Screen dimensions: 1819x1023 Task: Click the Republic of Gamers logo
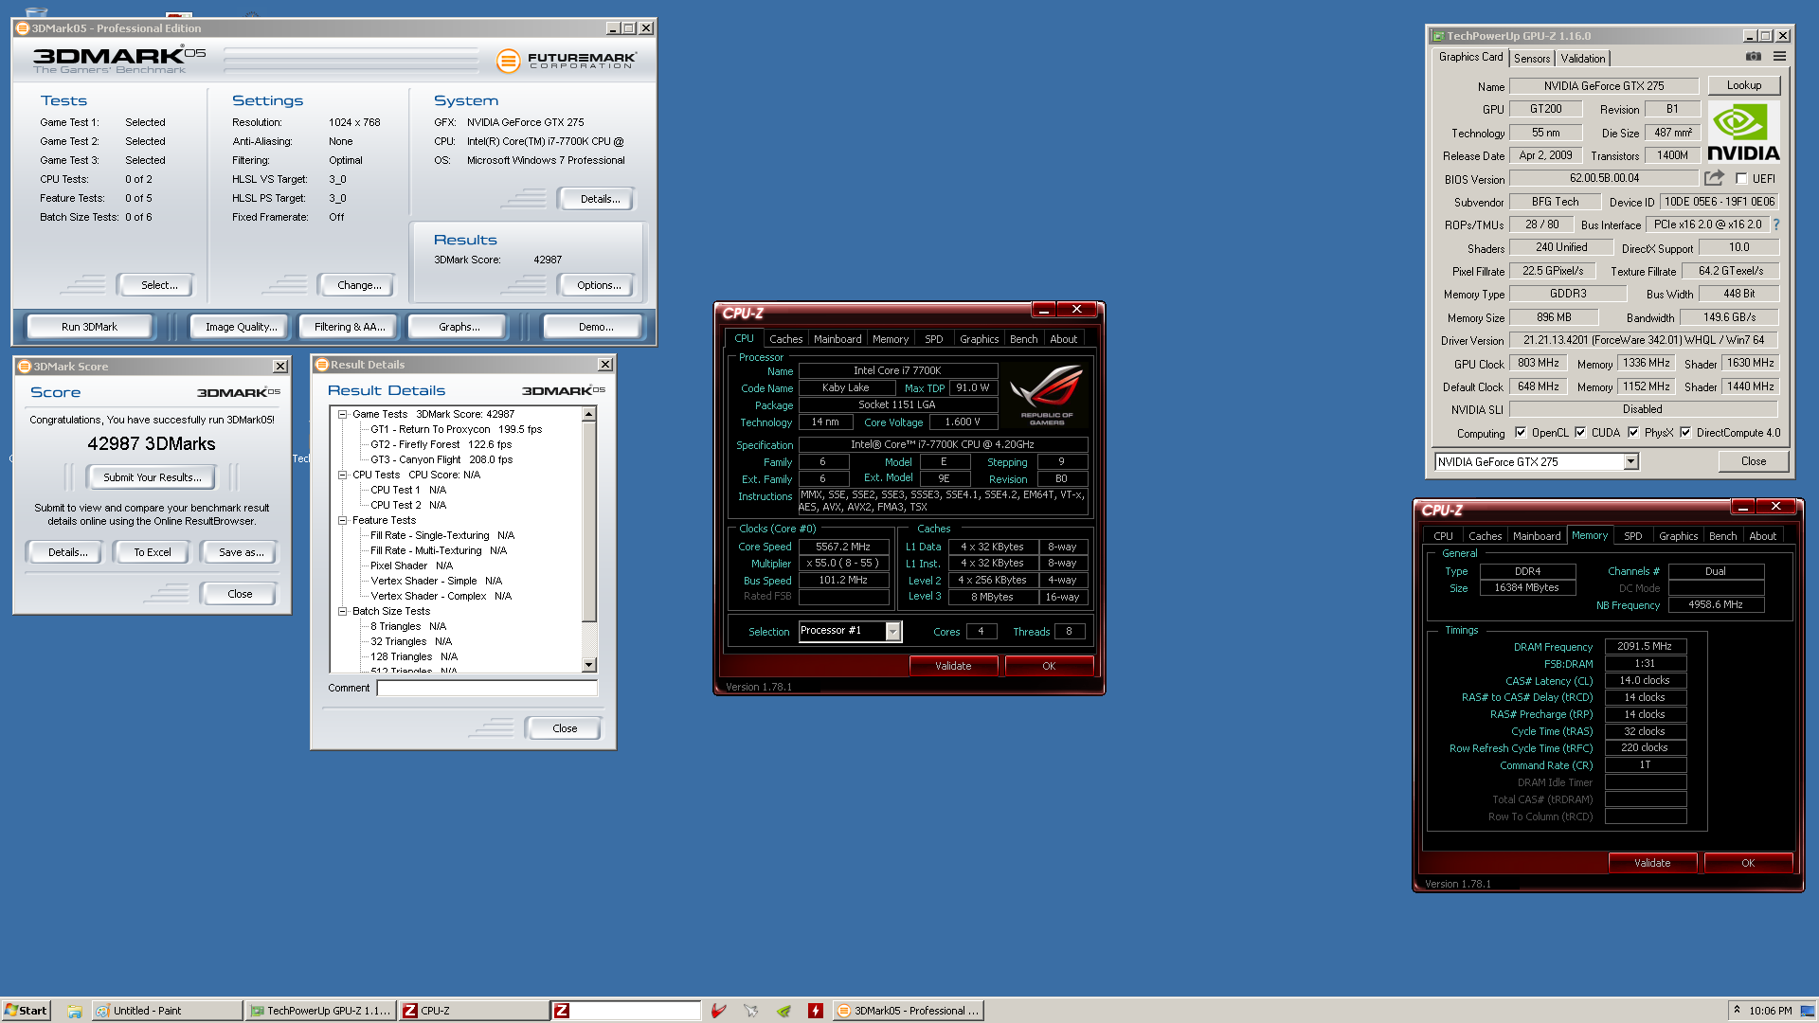coord(1047,395)
